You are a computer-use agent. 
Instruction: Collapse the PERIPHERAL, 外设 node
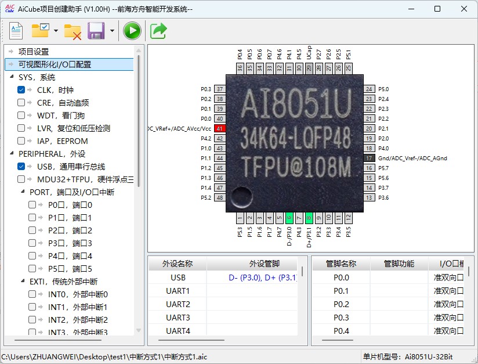pos(12,153)
